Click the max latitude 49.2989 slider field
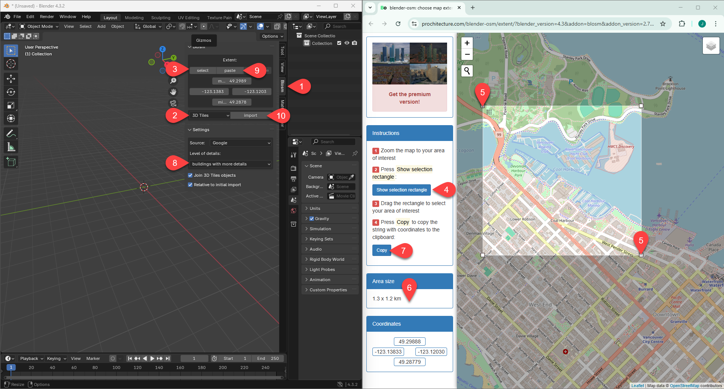The height and width of the screenshot is (389, 724). click(x=232, y=81)
